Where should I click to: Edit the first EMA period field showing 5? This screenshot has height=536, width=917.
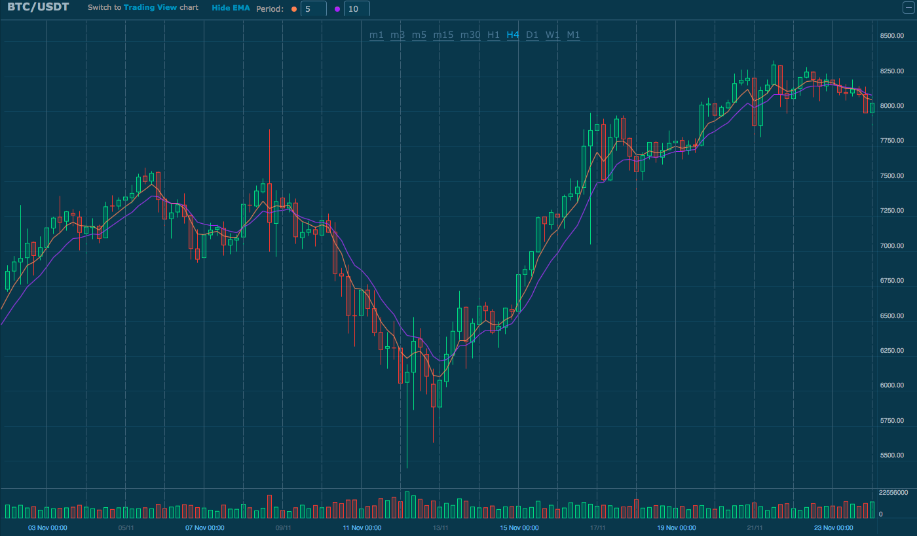coord(314,9)
